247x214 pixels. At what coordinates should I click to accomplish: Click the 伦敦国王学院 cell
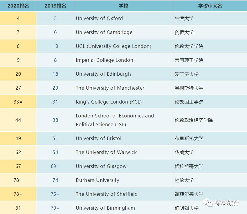pos(210,102)
